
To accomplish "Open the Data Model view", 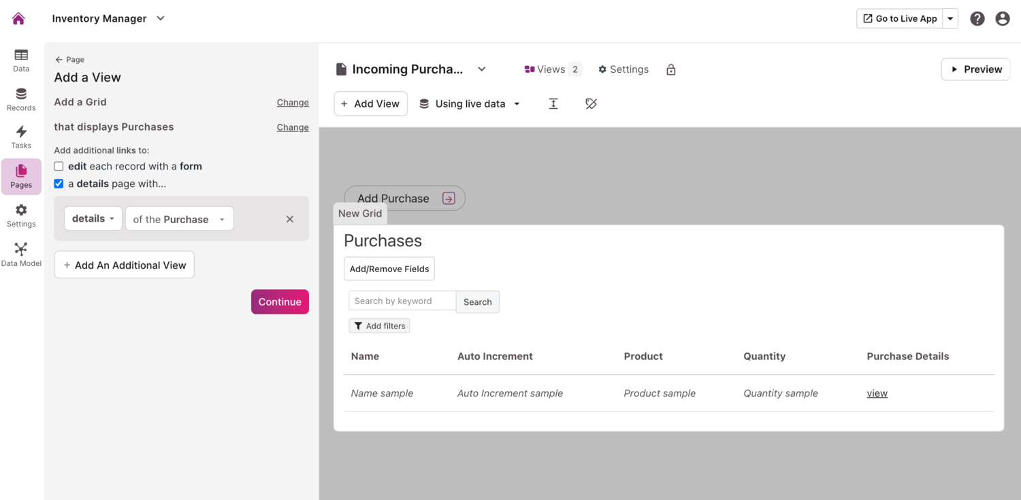I will pos(20,253).
